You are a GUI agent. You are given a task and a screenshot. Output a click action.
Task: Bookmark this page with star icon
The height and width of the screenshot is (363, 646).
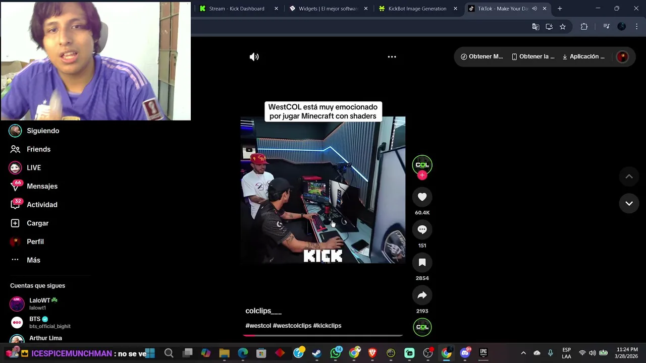coord(563,27)
